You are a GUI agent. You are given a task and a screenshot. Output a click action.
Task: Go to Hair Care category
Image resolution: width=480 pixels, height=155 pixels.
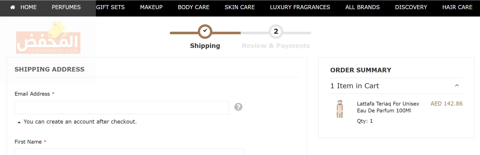point(457,7)
